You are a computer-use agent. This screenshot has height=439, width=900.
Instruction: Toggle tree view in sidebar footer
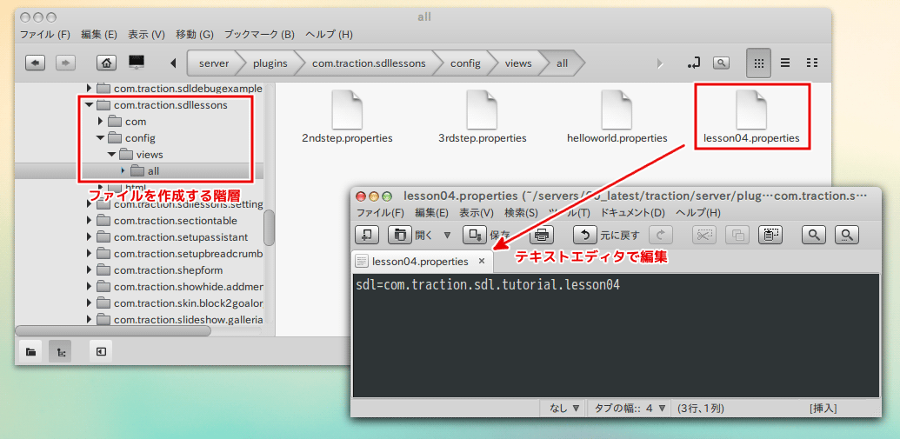(60, 351)
